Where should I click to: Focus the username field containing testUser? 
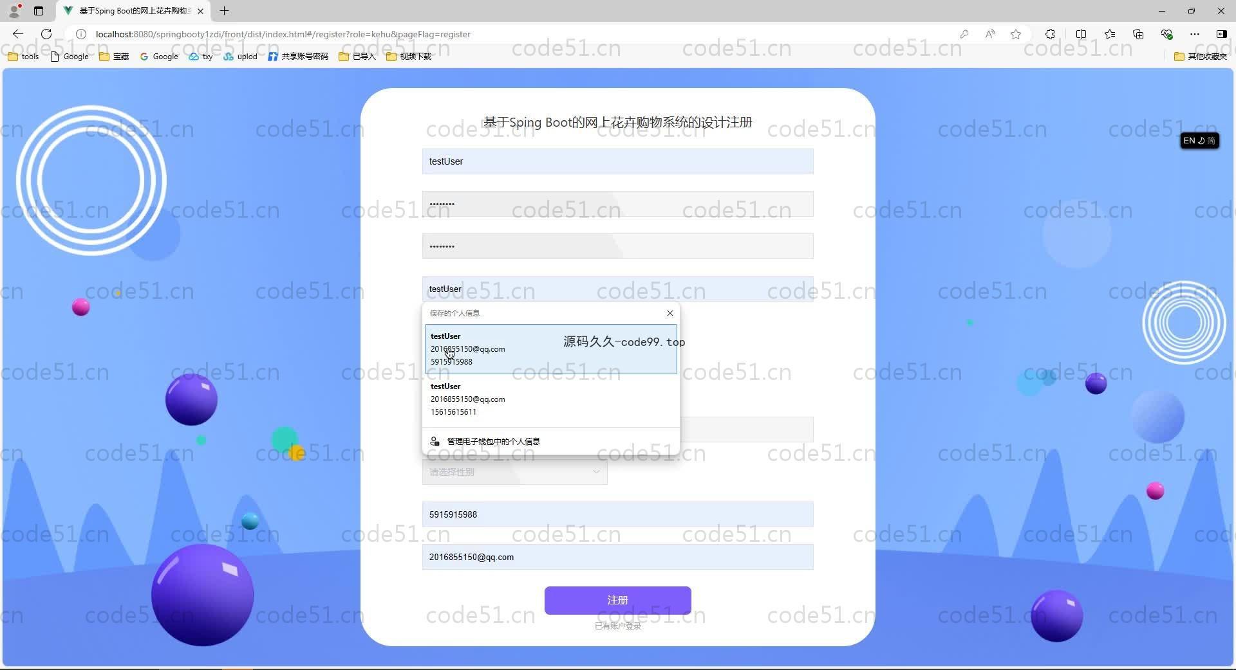pos(618,161)
